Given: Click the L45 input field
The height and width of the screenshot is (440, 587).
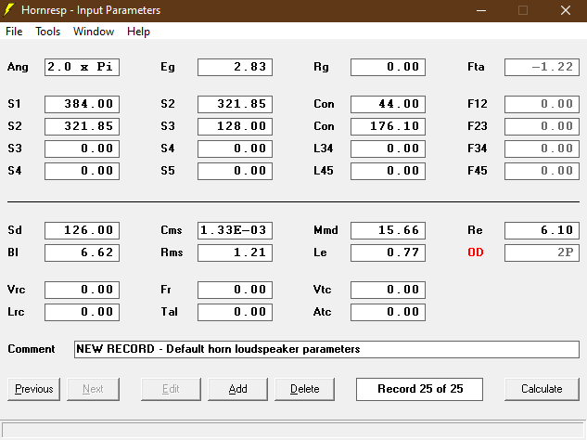Looking at the screenshot, I should (x=389, y=171).
